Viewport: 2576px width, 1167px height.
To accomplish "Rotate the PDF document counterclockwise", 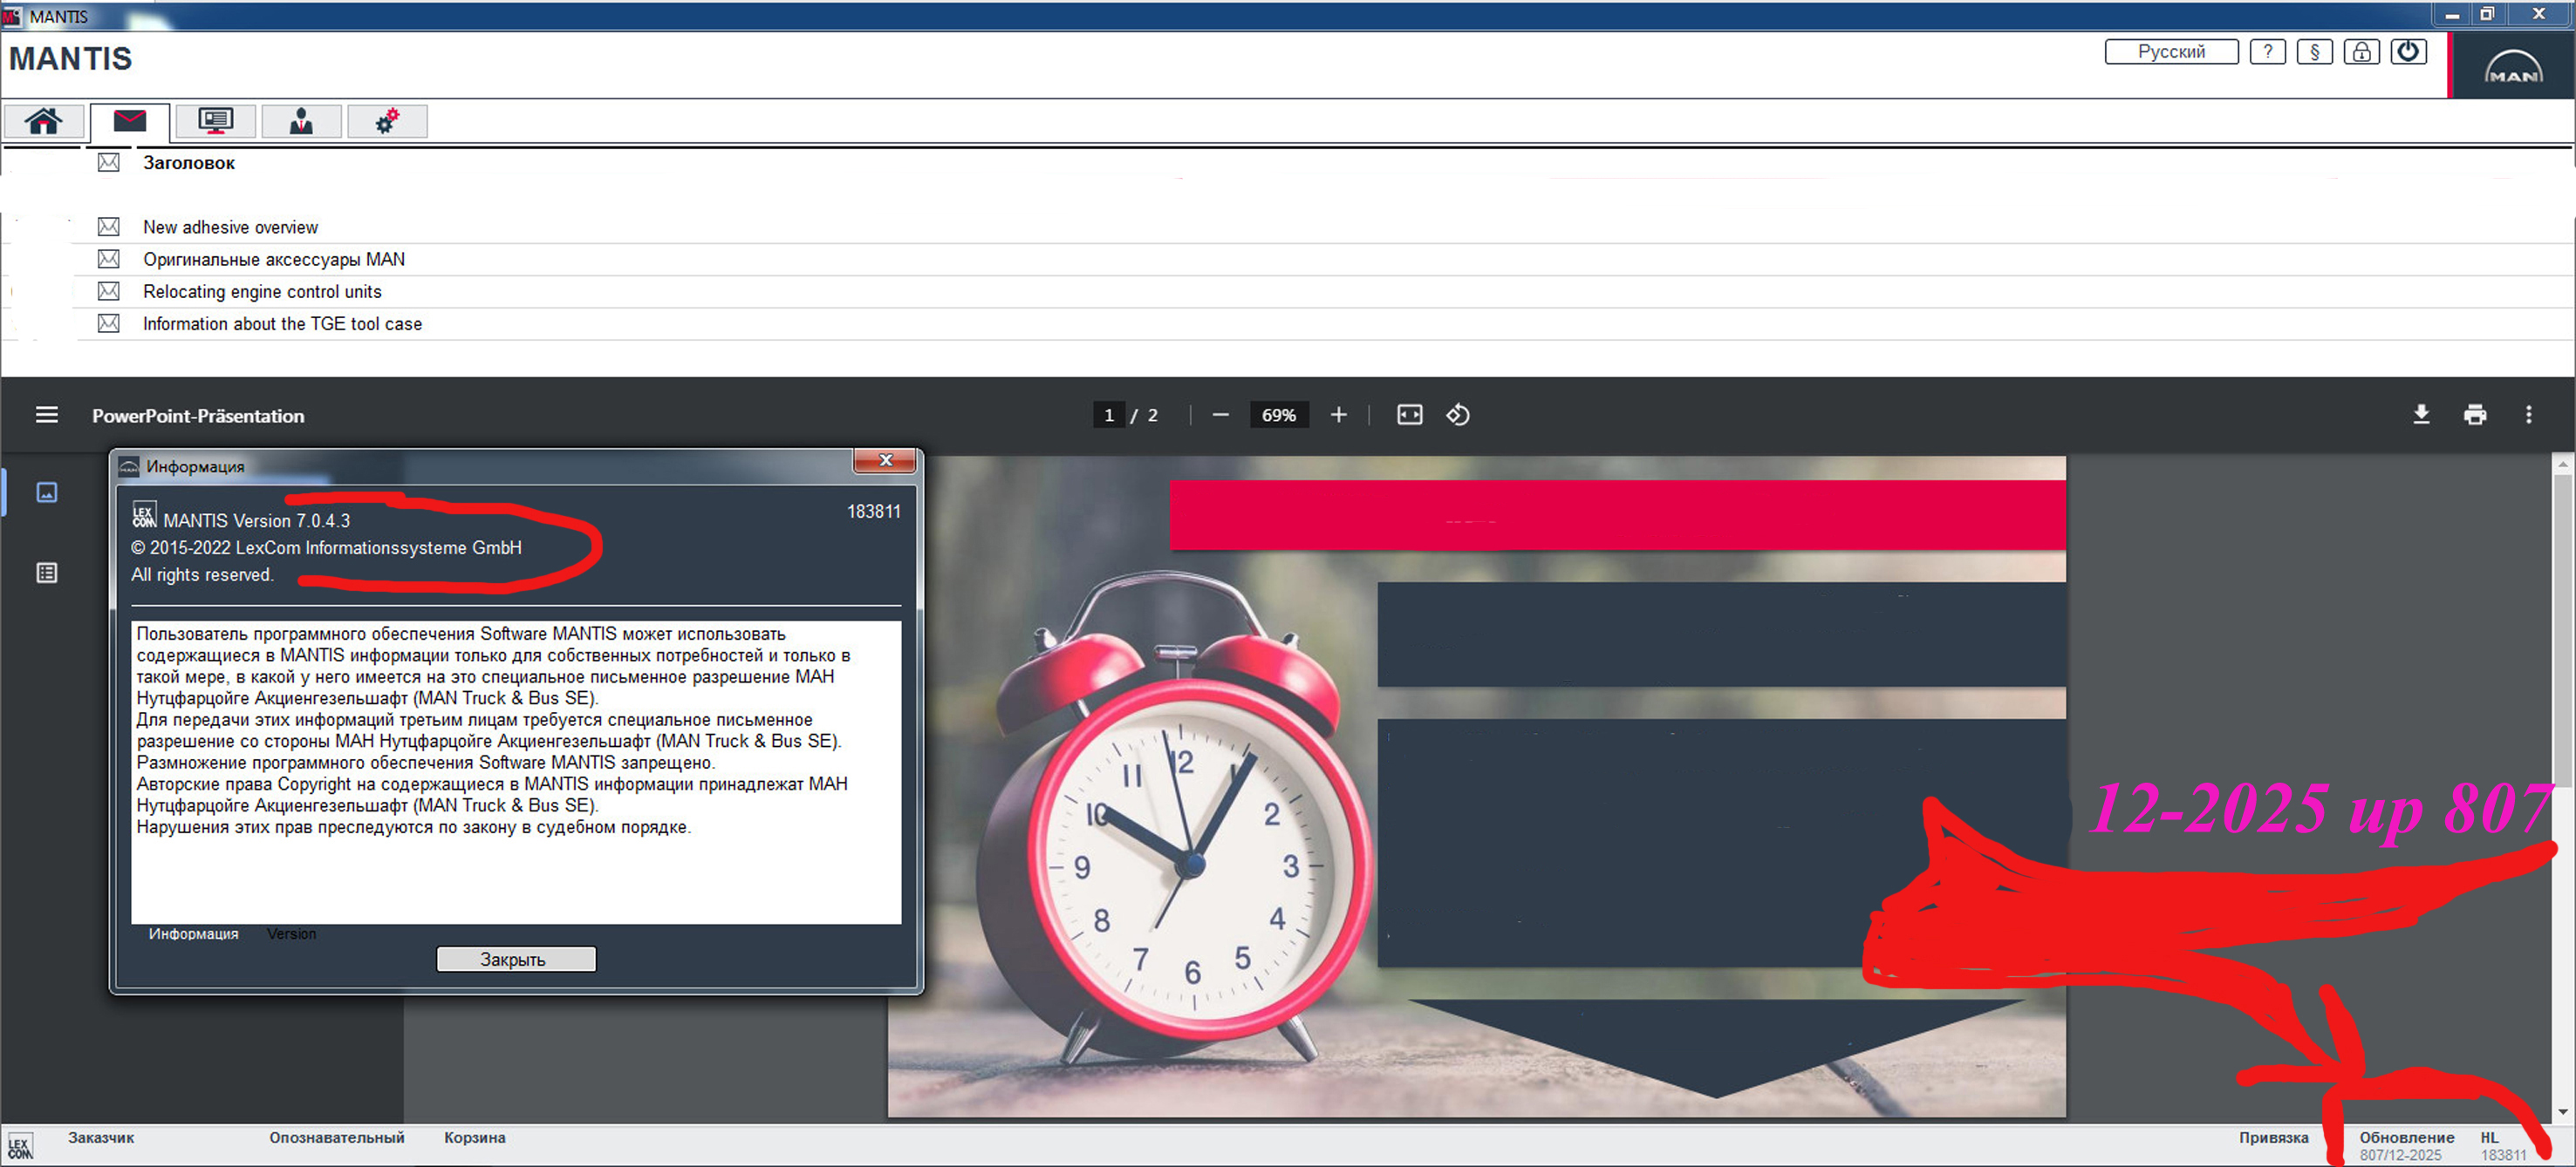I will click(1457, 415).
